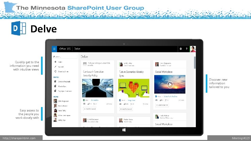Open the user profile photo in header
This screenshot has height=141, width=251.
(x=193, y=49)
